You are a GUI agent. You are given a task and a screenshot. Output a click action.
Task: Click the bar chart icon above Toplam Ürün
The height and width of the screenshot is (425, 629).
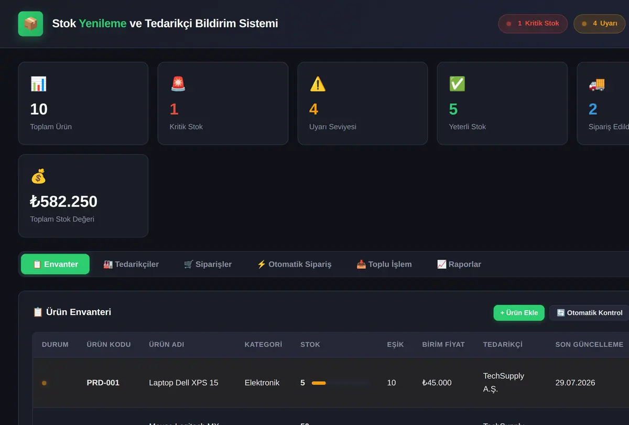(38, 84)
